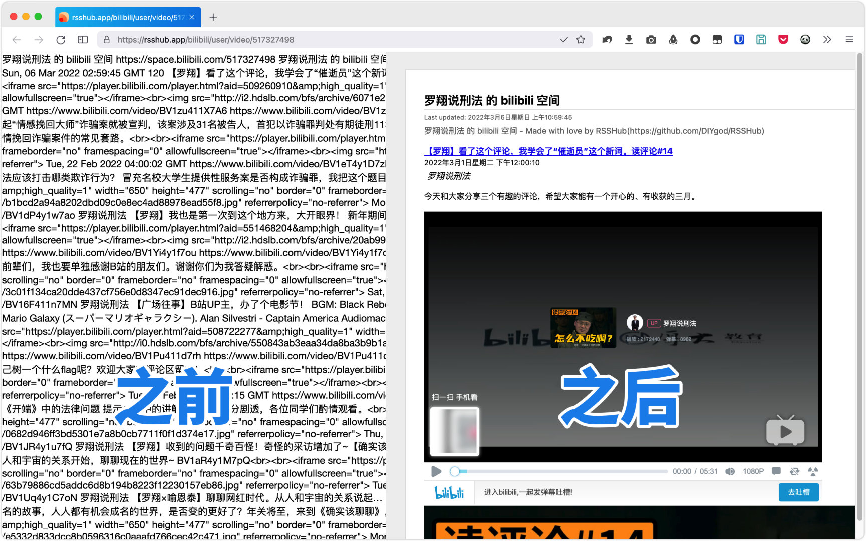This screenshot has height=541, width=866.
Task: Click the video progress slider handle
Action: 455,471
